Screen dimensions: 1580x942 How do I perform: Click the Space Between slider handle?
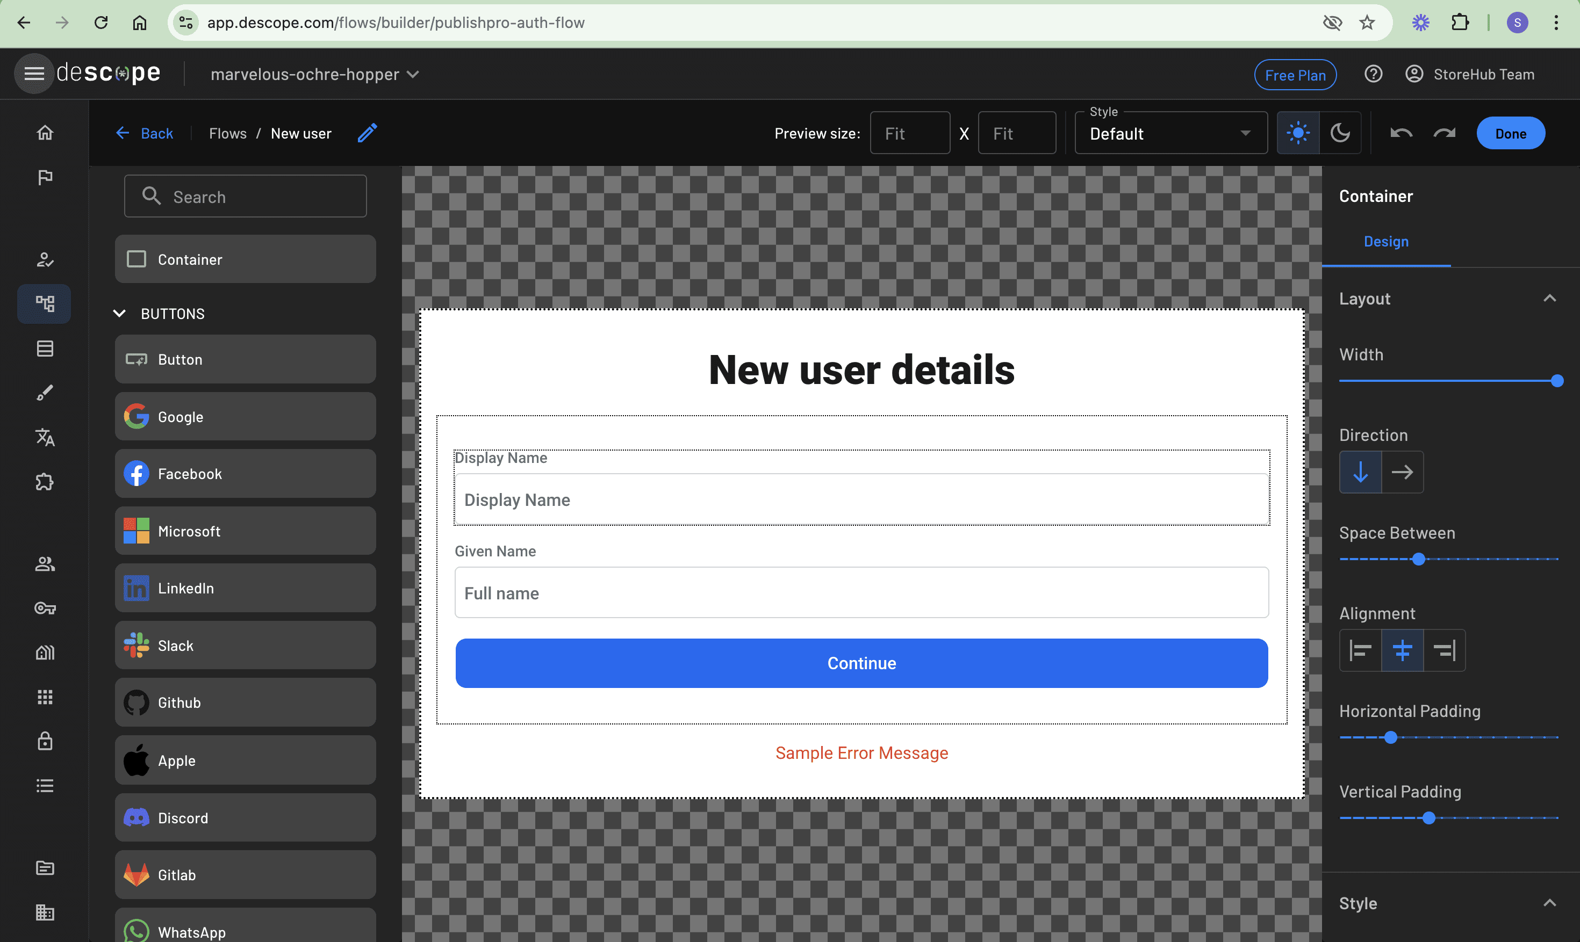pyautogui.click(x=1418, y=559)
